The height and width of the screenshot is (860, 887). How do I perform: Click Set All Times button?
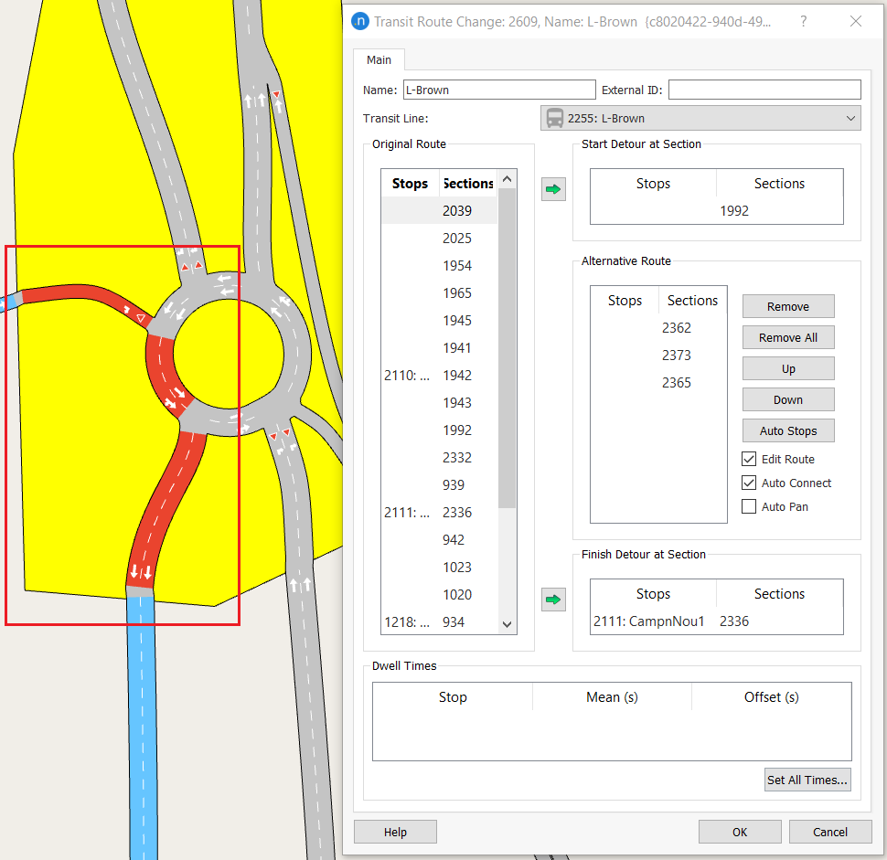[x=807, y=780]
